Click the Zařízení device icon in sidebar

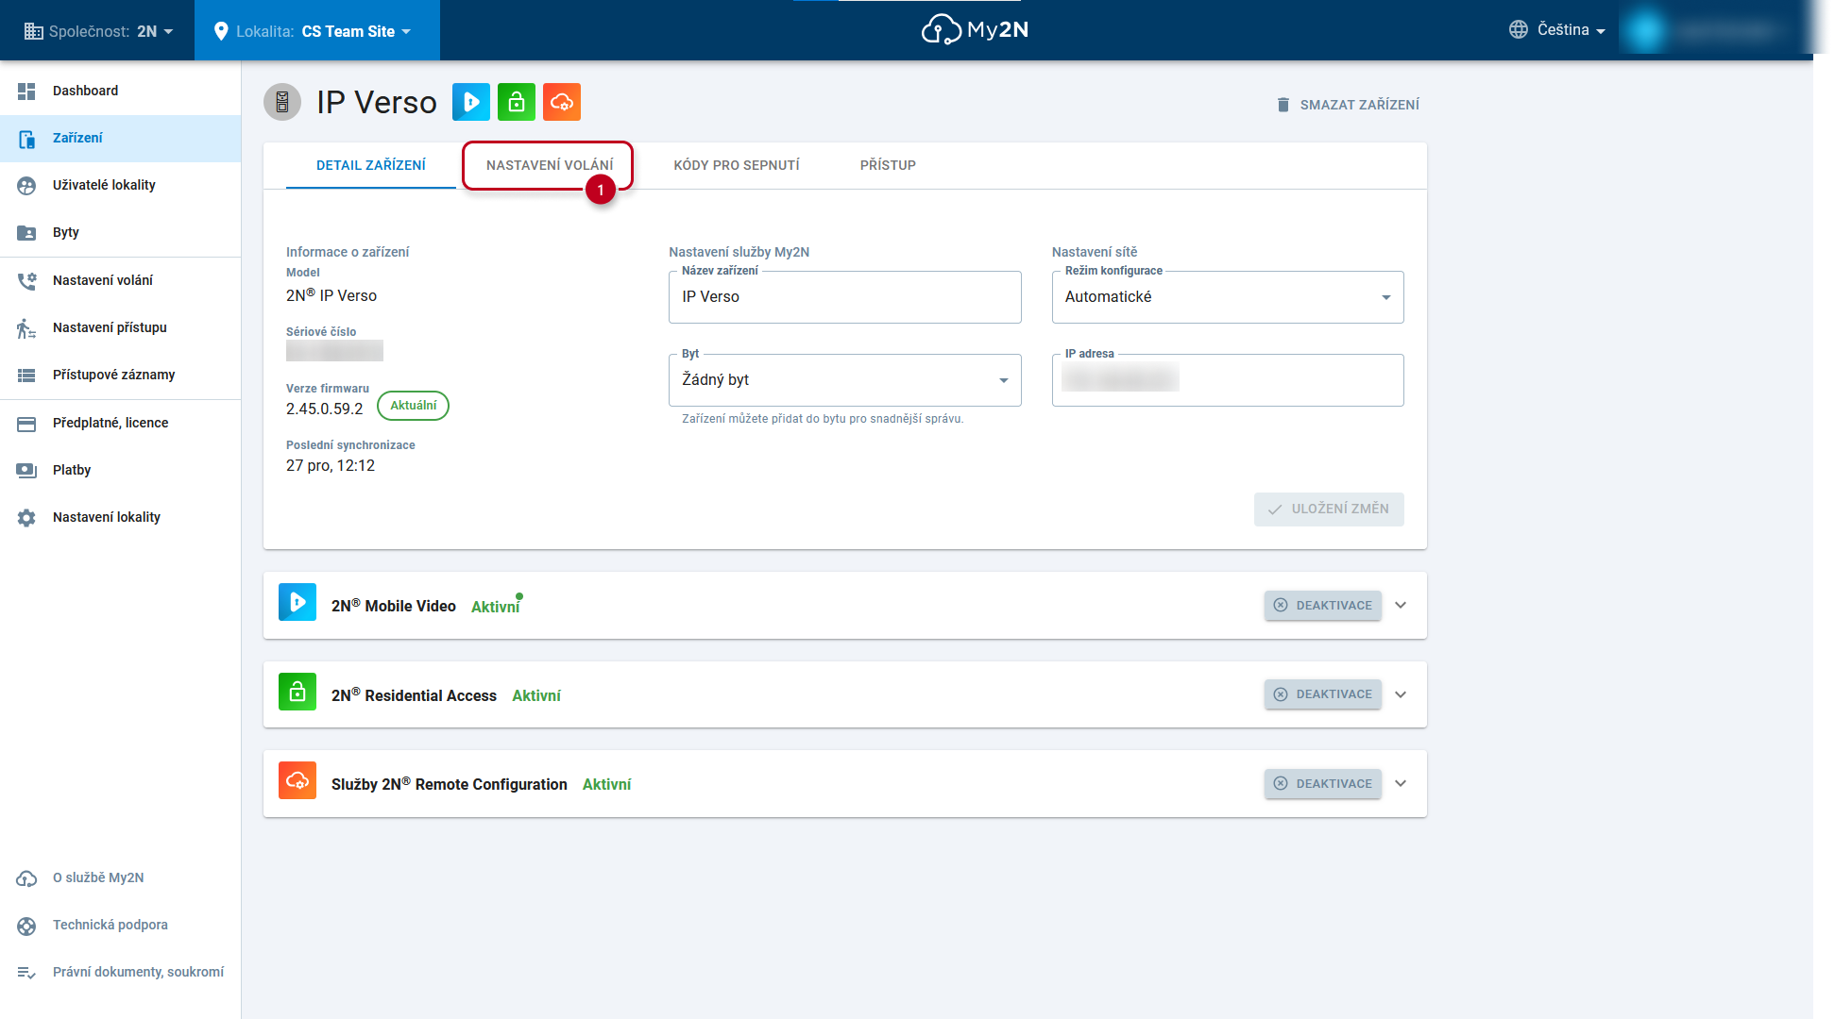click(x=26, y=139)
